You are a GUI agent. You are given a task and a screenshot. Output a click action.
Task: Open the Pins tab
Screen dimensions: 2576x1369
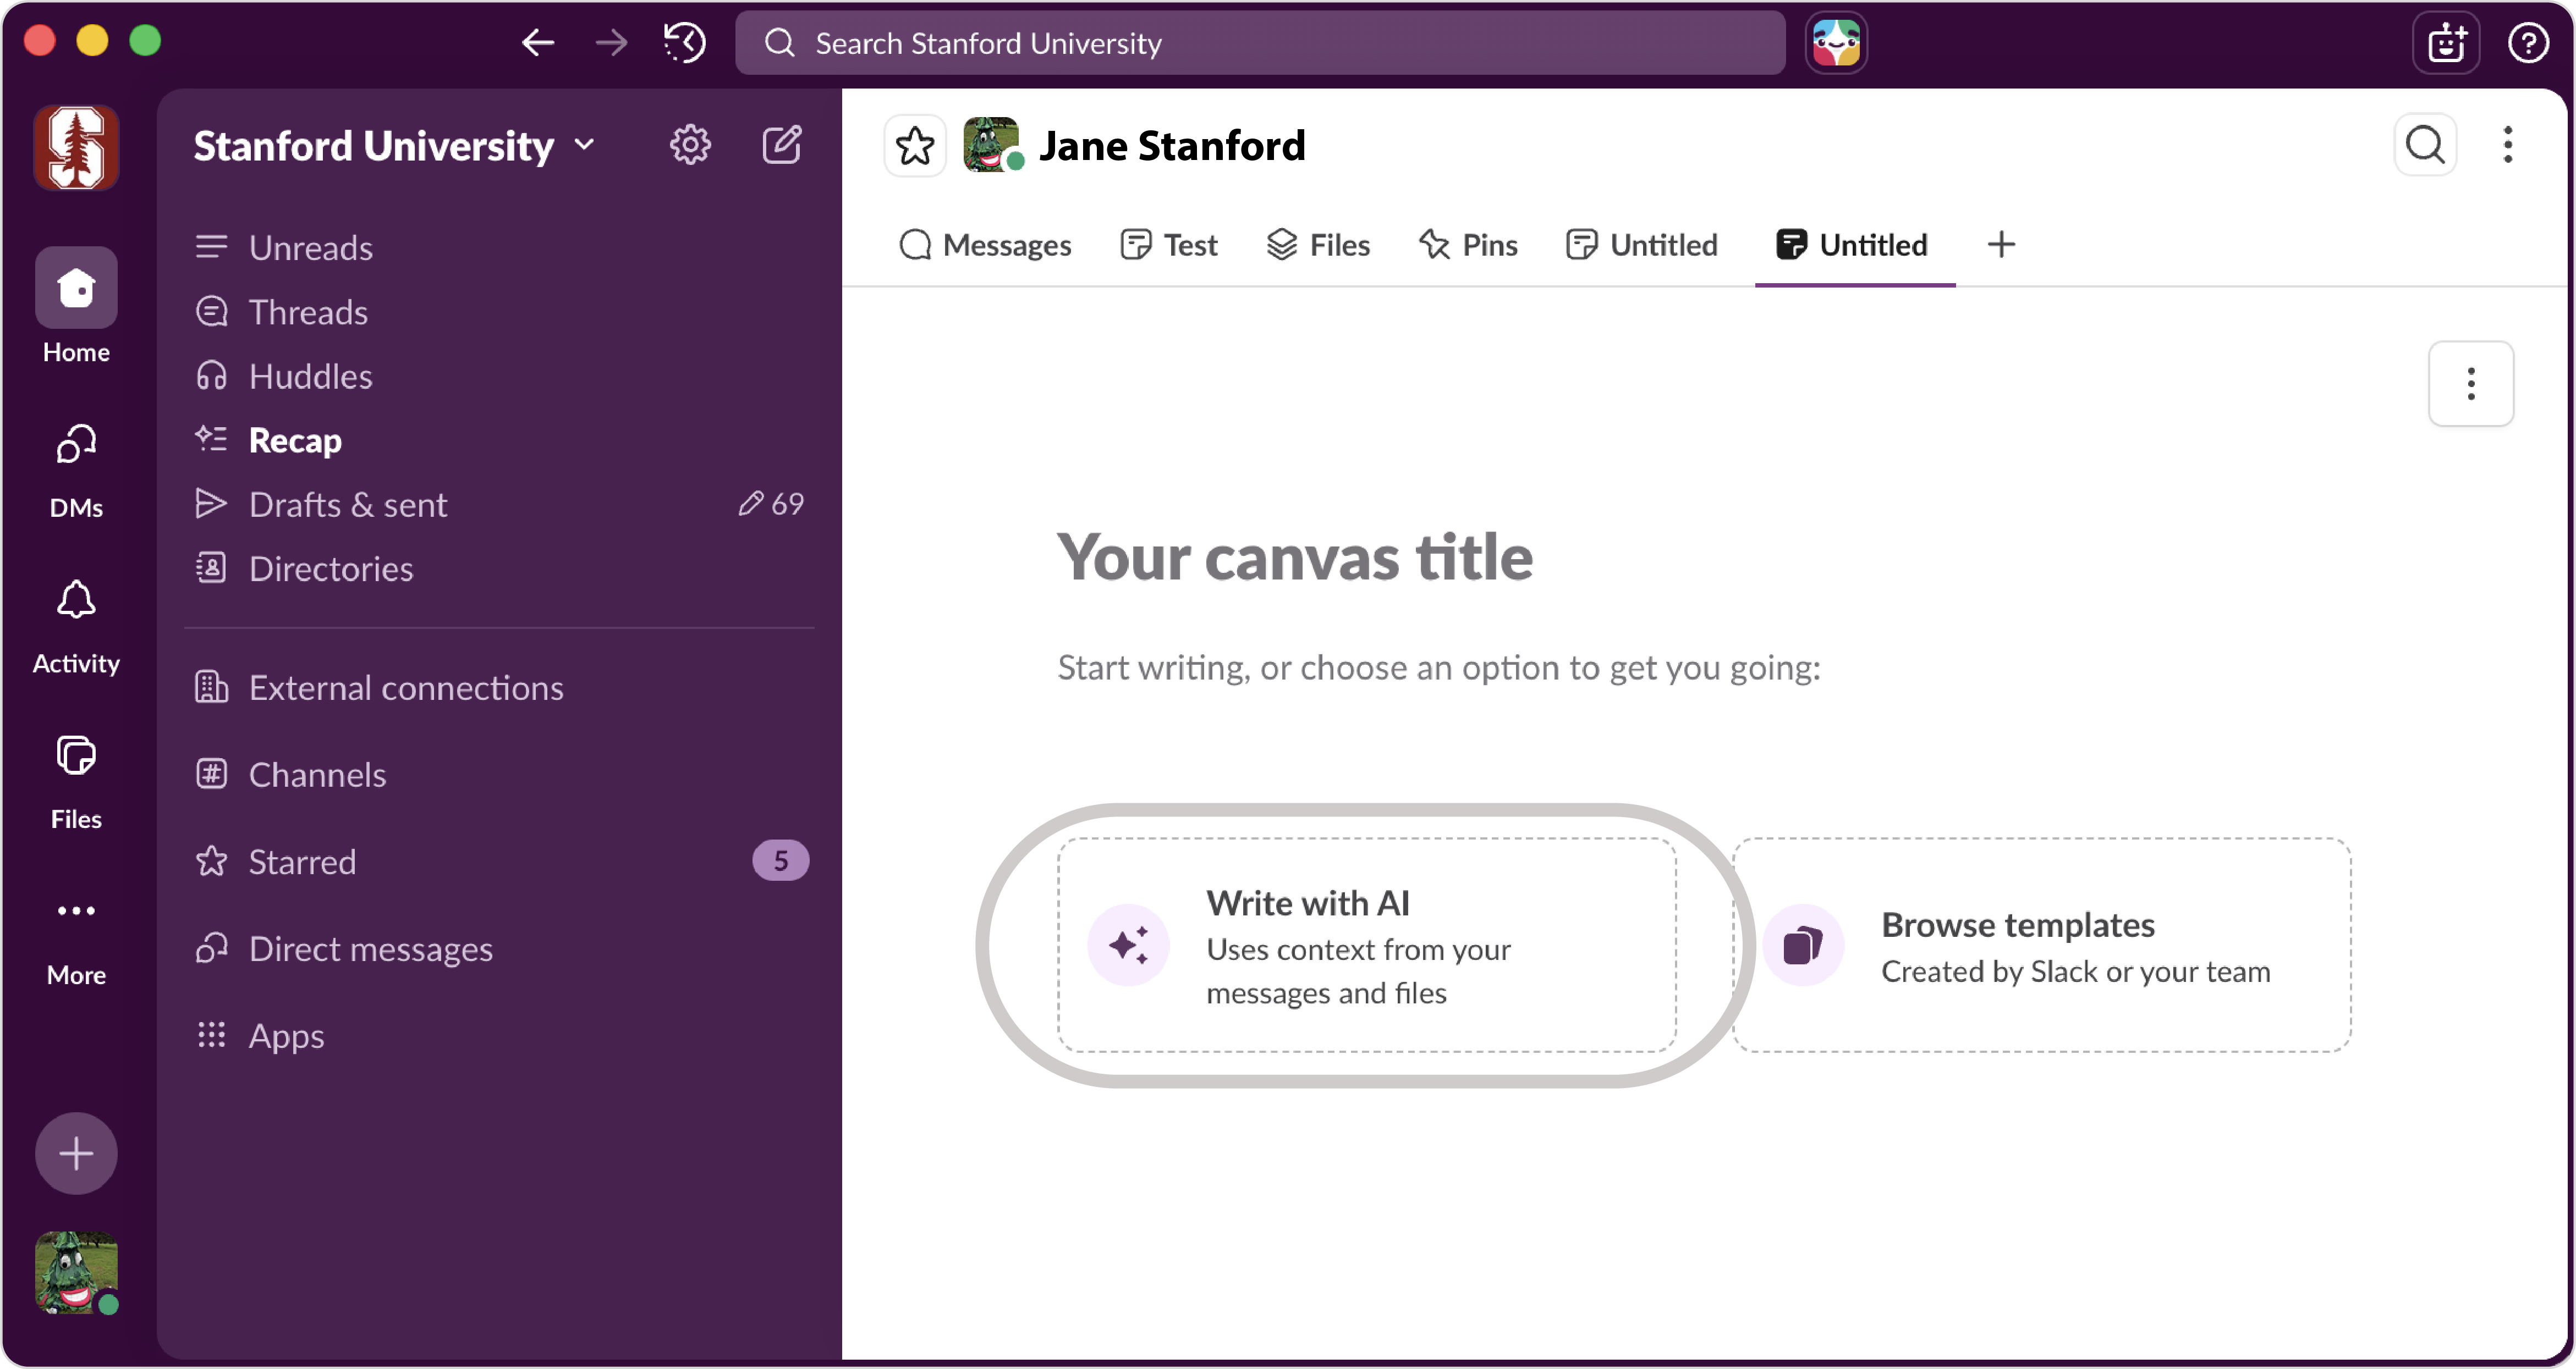point(1467,245)
